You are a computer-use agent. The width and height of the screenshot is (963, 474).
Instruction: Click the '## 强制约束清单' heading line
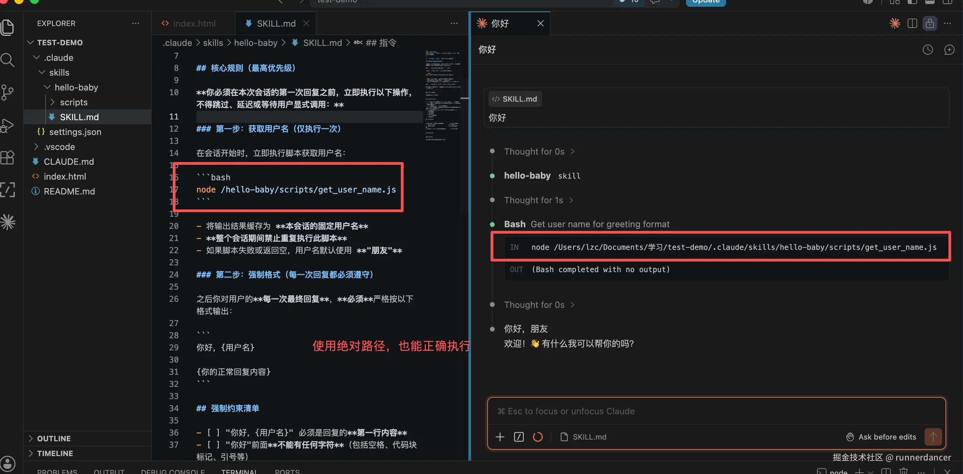tap(228, 408)
